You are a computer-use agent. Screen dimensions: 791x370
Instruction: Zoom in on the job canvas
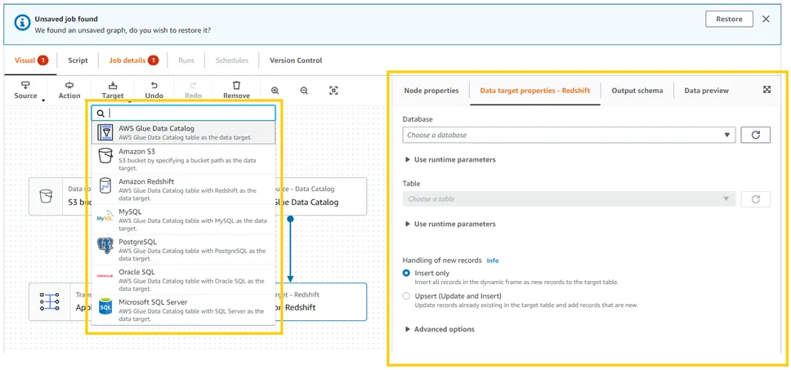[x=275, y=91]
